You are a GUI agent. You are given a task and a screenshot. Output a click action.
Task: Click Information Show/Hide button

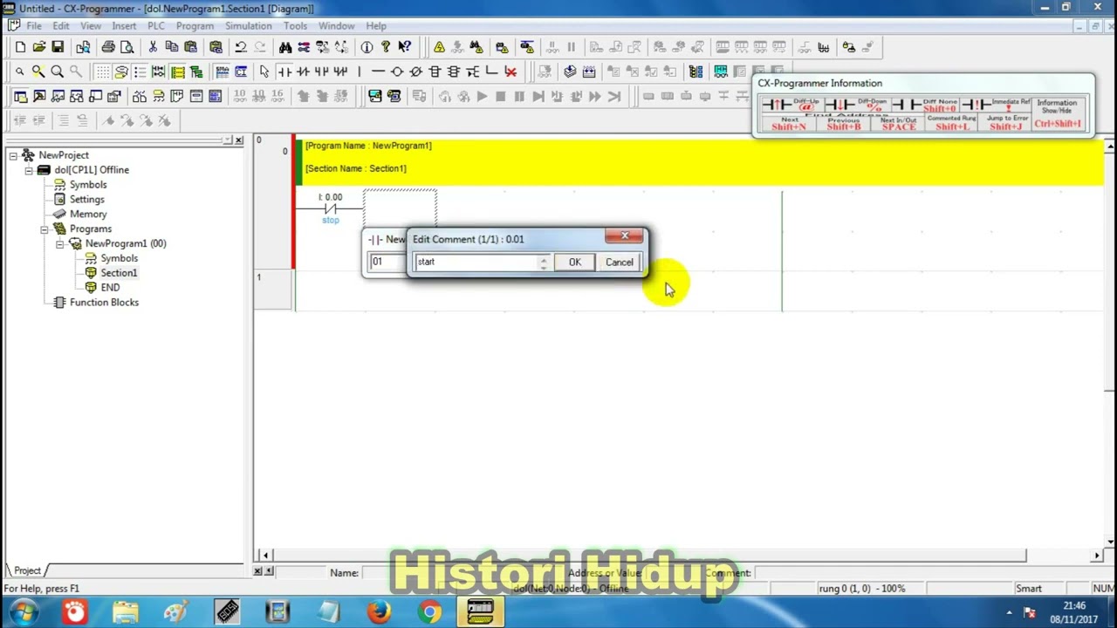(1057, 113)
